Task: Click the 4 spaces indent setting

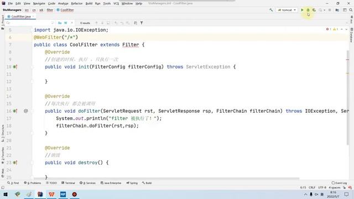Action: pos(334,187)
